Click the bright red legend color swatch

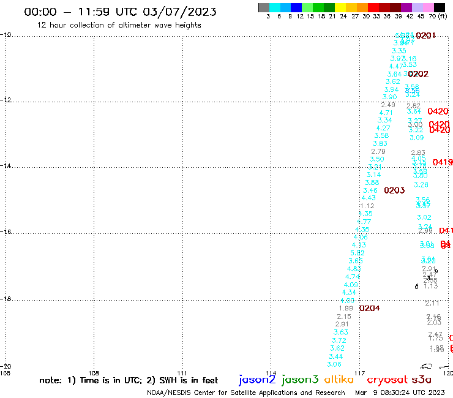(x=373, y=7)
